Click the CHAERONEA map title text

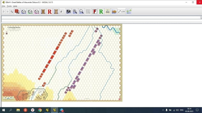pyautogui.click(x=14, y=27)
